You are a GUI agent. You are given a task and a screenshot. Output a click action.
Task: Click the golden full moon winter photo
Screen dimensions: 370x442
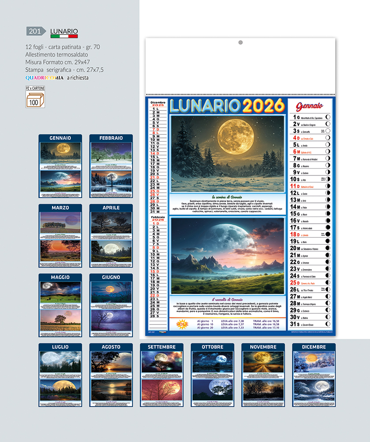(x=227, y=153)
